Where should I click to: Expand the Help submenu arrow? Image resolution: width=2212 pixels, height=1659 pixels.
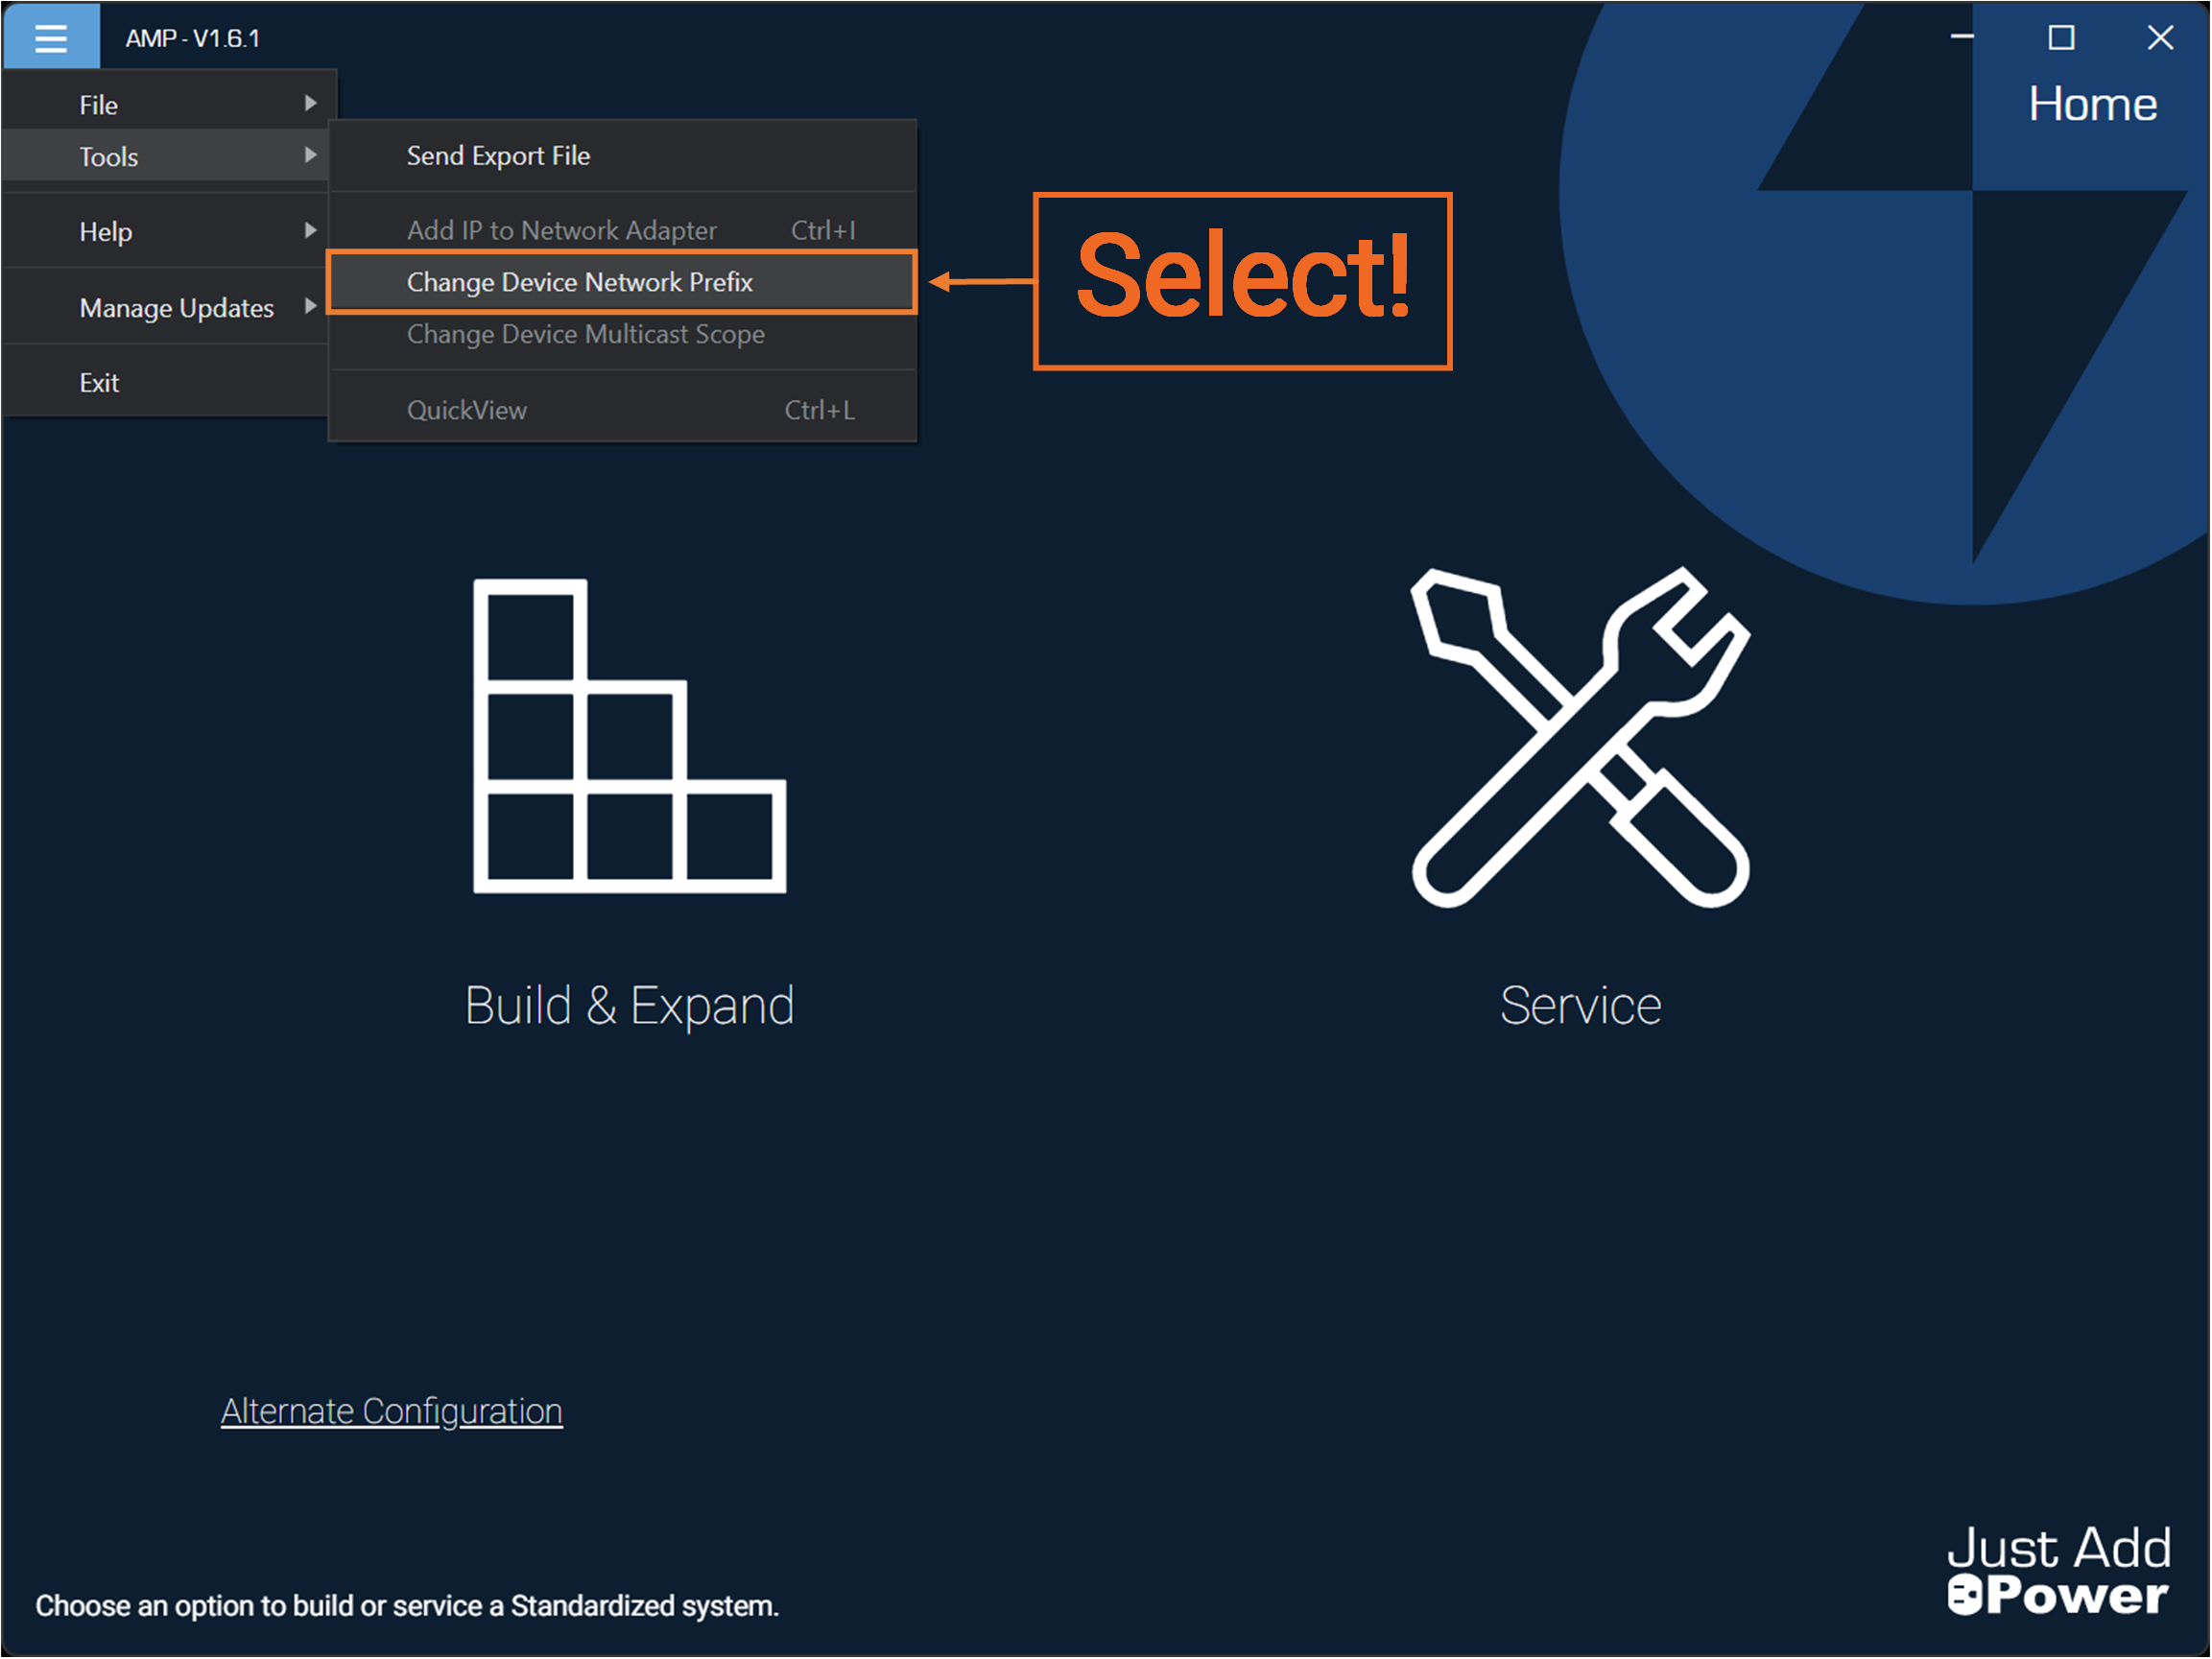point(310,230)
